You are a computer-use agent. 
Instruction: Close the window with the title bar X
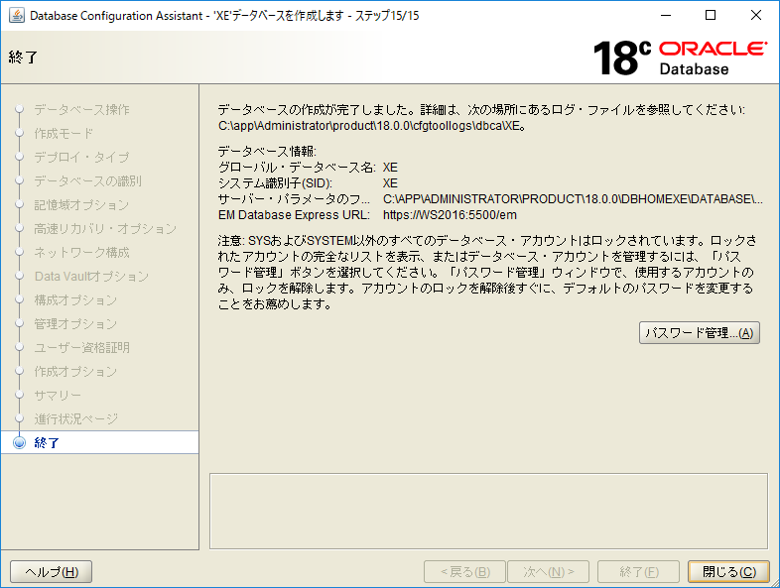click(x=756, y=16)
